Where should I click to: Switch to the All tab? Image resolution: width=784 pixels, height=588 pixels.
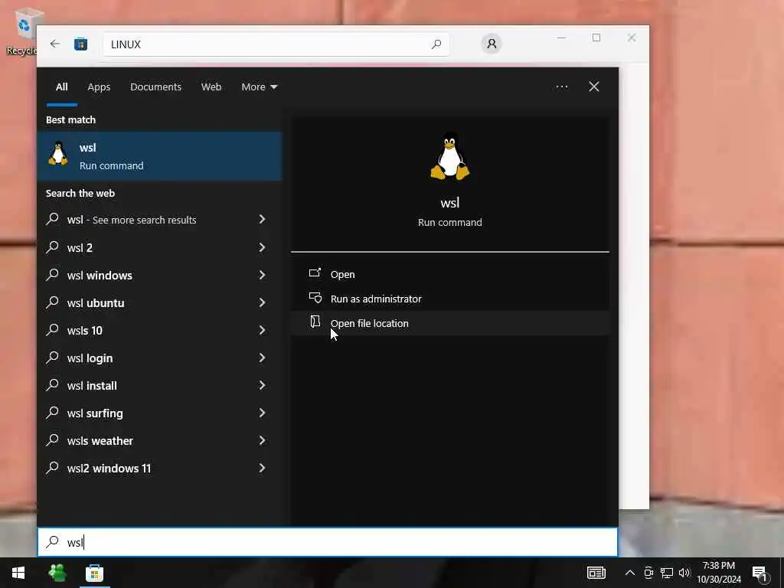pyautogui.click(x=61, y=87)
